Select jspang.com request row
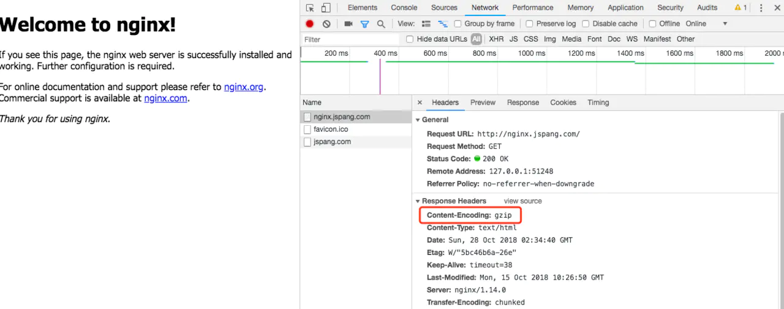Image resolution: width=784 pixels, height=309 pixels. coord(356,142)
